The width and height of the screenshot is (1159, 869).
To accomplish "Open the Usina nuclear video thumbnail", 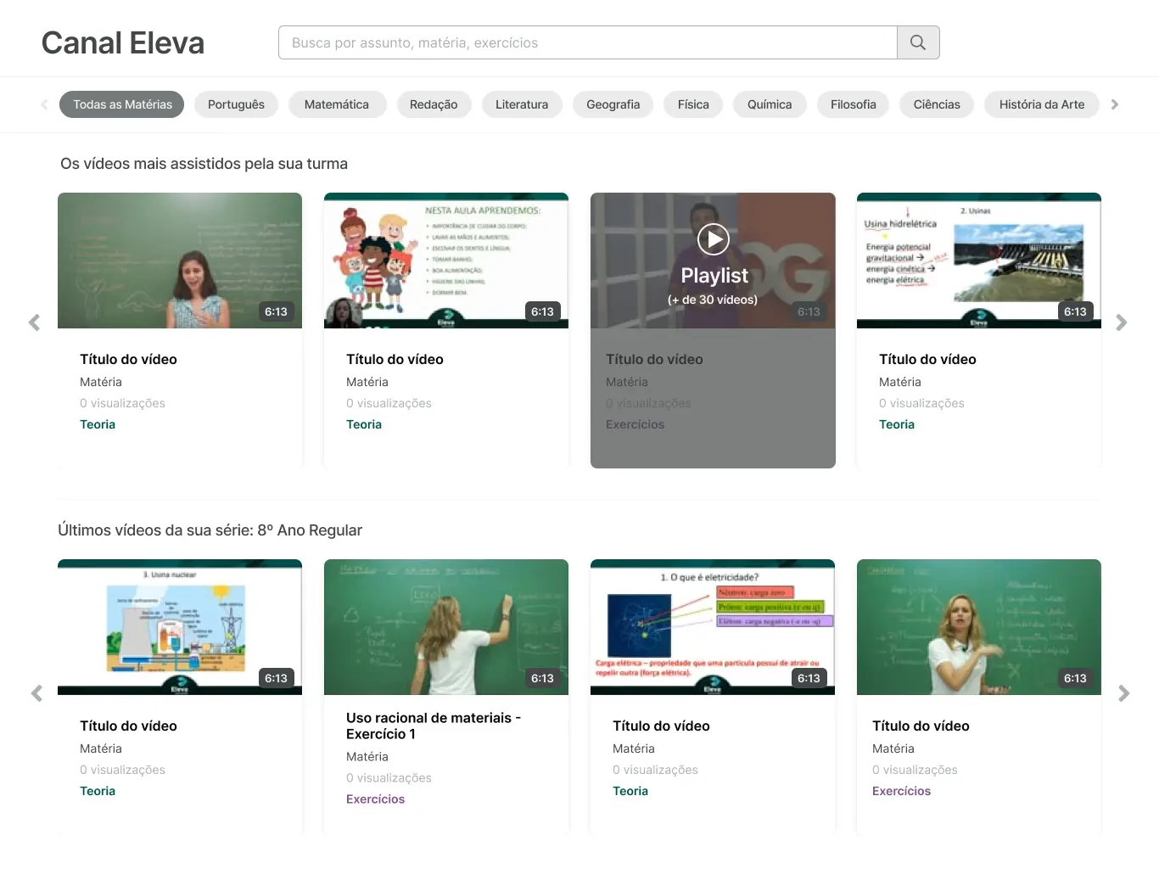I will [x=180, y=627].
